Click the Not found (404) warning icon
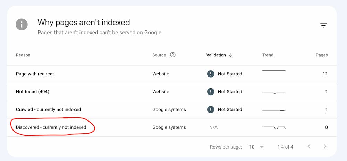Image resolution: width=347 pixels, height=161 pixels. (x=211, y=92)
